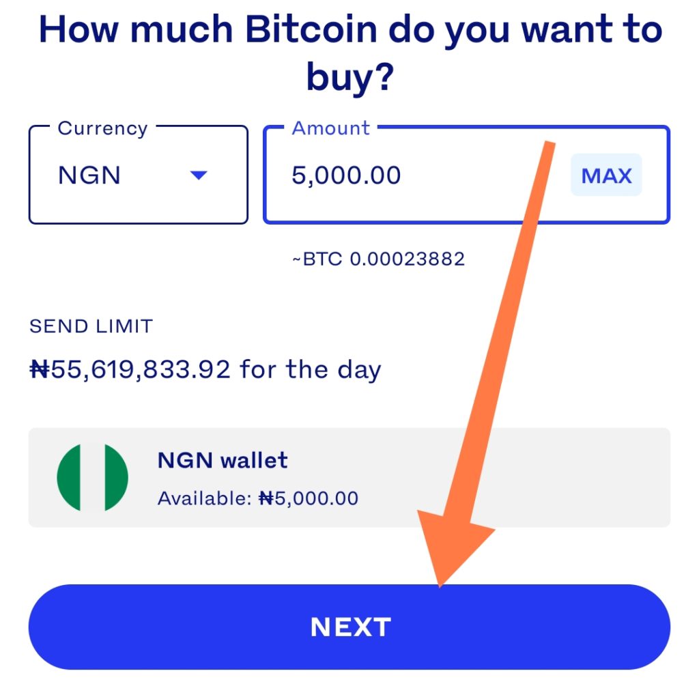The width and height of the screenshot is (699, 684).
Task: Click the SEND LIMIT label
Action: tap(91, 326)
